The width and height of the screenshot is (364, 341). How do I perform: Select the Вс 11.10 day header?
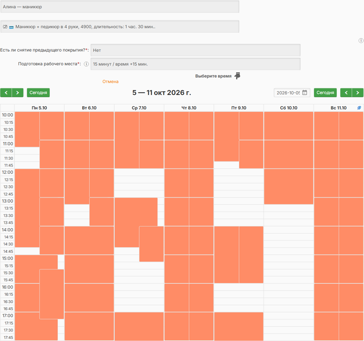339,108
